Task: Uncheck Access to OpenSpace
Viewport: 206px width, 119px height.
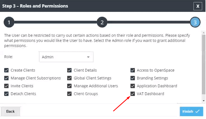Action: click(x=133, y=70)
